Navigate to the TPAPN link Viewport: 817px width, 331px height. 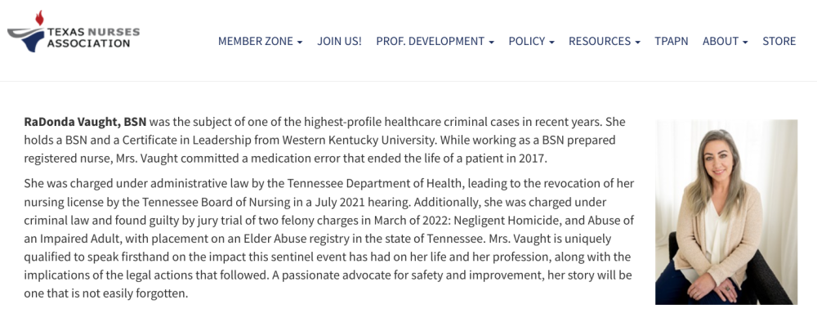(671, 41)
